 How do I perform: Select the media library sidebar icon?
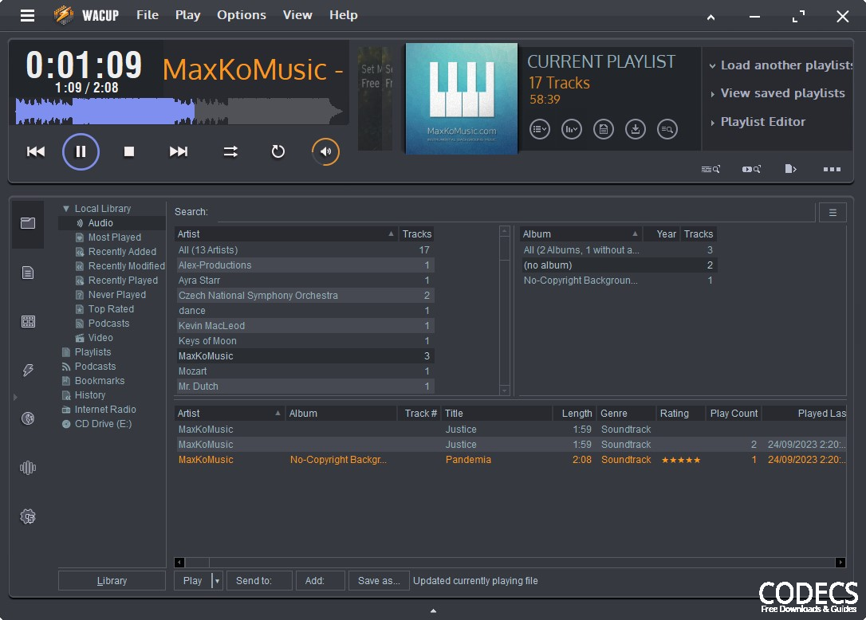tap(28, 223)
